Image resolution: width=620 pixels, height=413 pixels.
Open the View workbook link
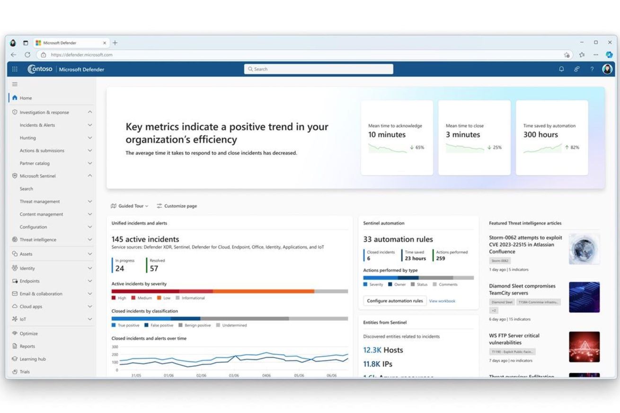coord(442,301)
